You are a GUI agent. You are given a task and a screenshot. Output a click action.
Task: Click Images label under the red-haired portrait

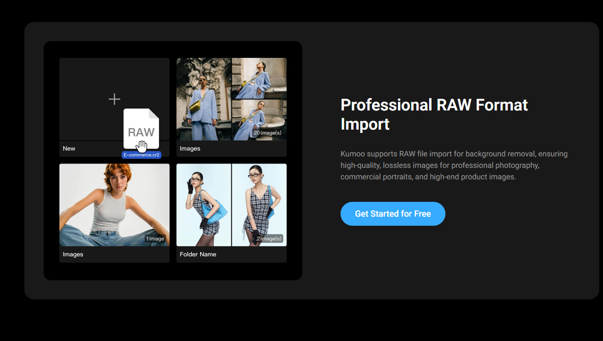click(73, 254)
